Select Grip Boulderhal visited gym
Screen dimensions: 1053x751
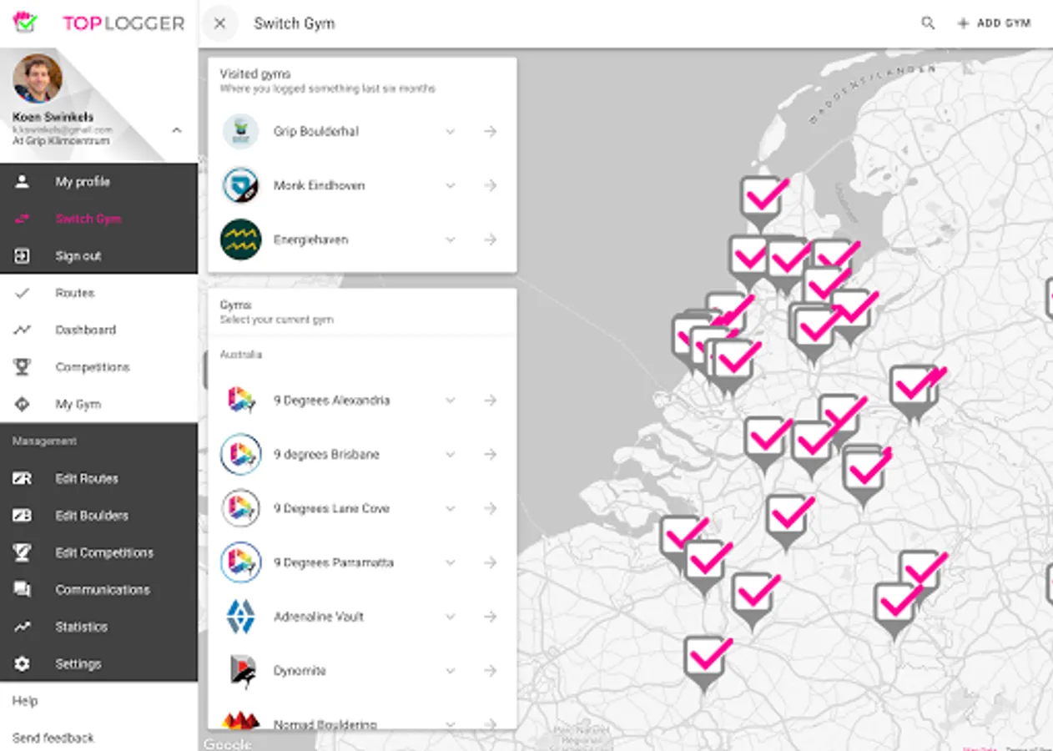point(362,131)
